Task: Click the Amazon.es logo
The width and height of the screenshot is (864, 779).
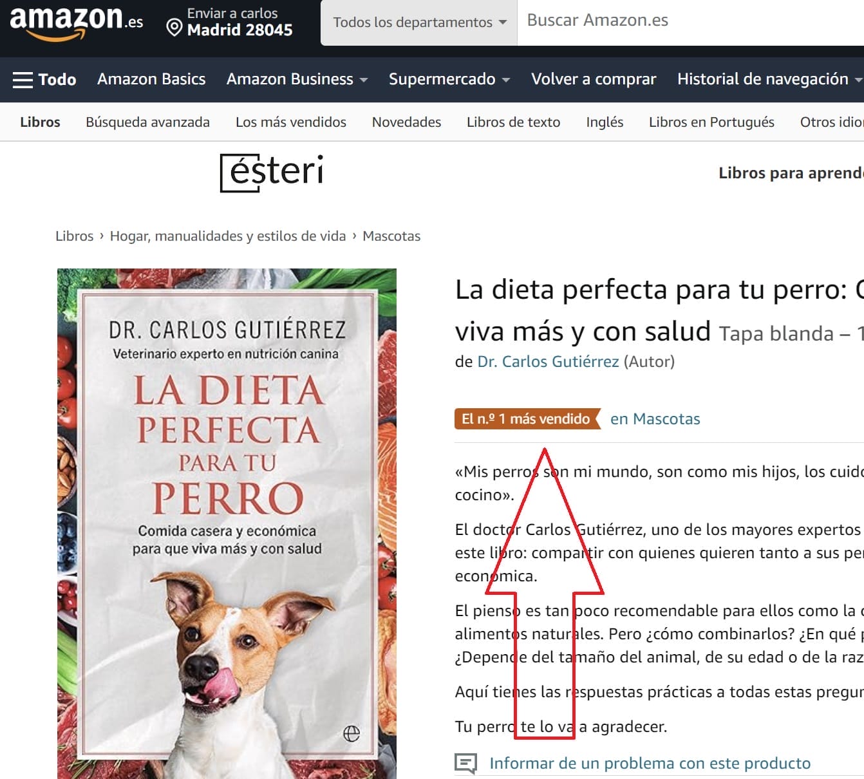Action: (76, 23)
